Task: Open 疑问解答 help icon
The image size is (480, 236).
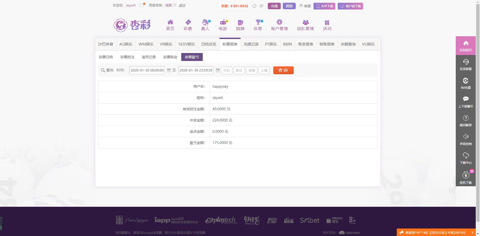Action: coord(465,120)
